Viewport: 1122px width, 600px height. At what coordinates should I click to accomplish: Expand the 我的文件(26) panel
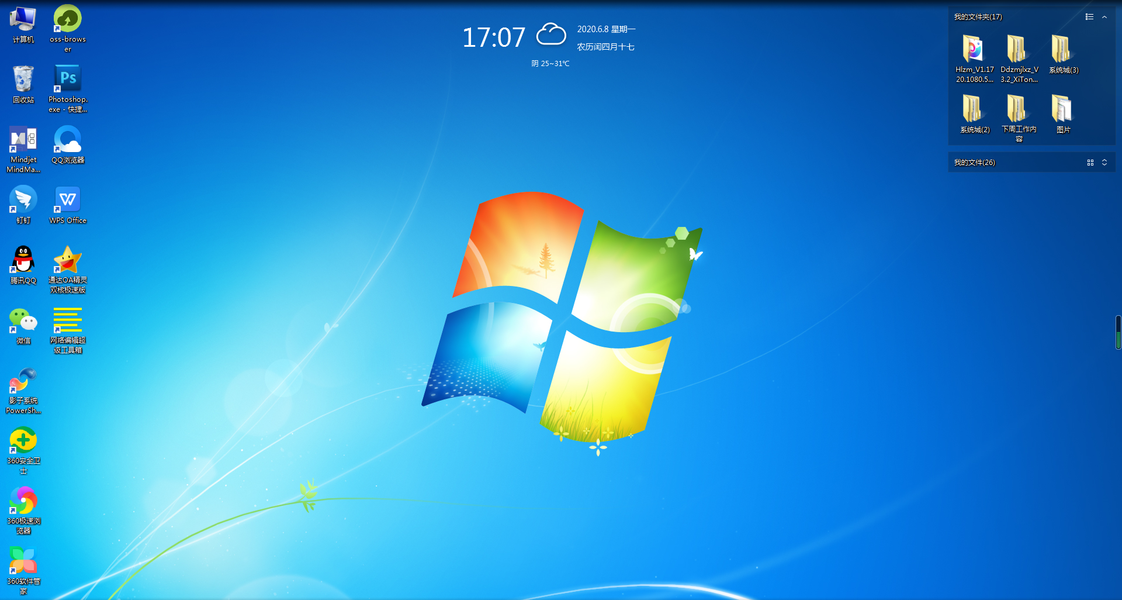pos(1104,163)
